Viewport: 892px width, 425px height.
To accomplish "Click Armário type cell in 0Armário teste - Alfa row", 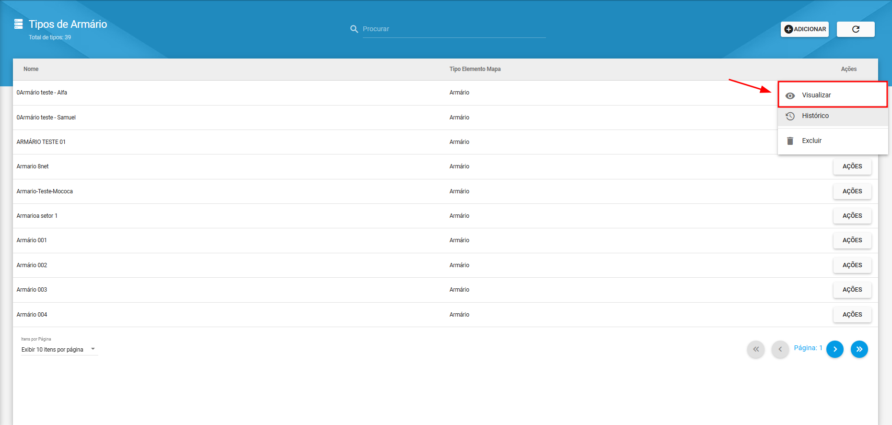I will (459, 93).
